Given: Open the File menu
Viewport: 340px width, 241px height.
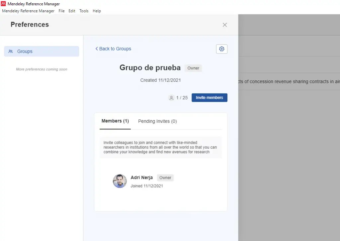Looking at the screenshot, I should [61, 11].
